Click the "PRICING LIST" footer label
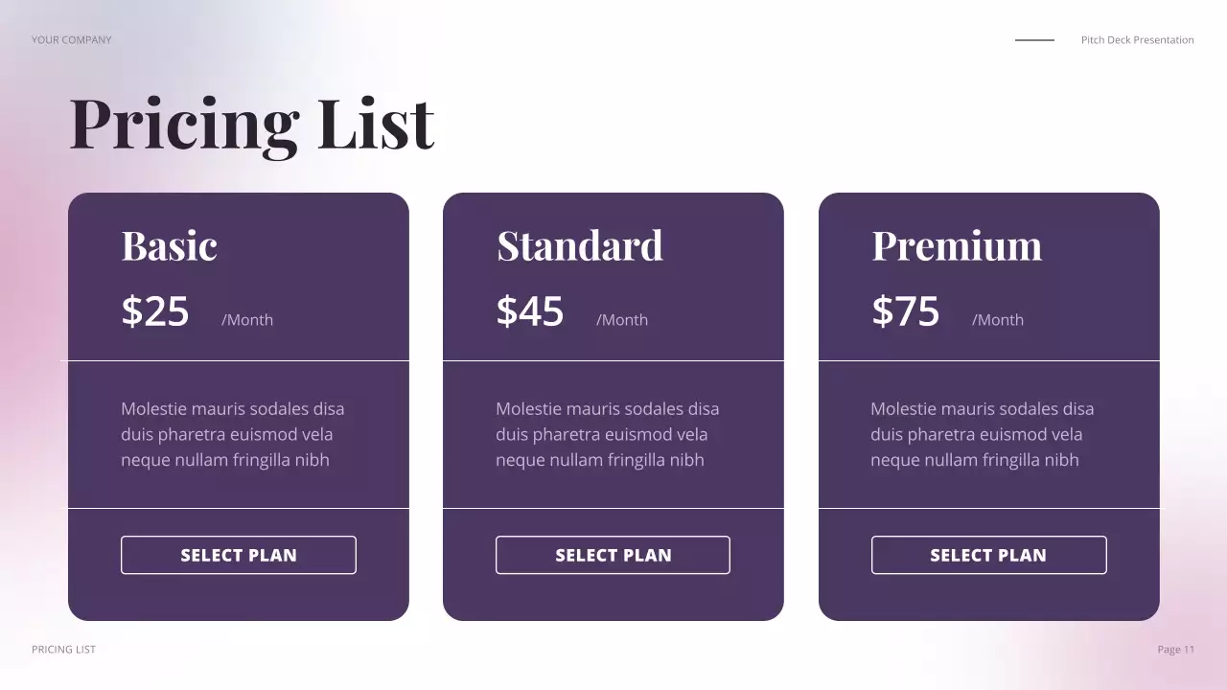Screen dimensions: 1227x690 64,650
